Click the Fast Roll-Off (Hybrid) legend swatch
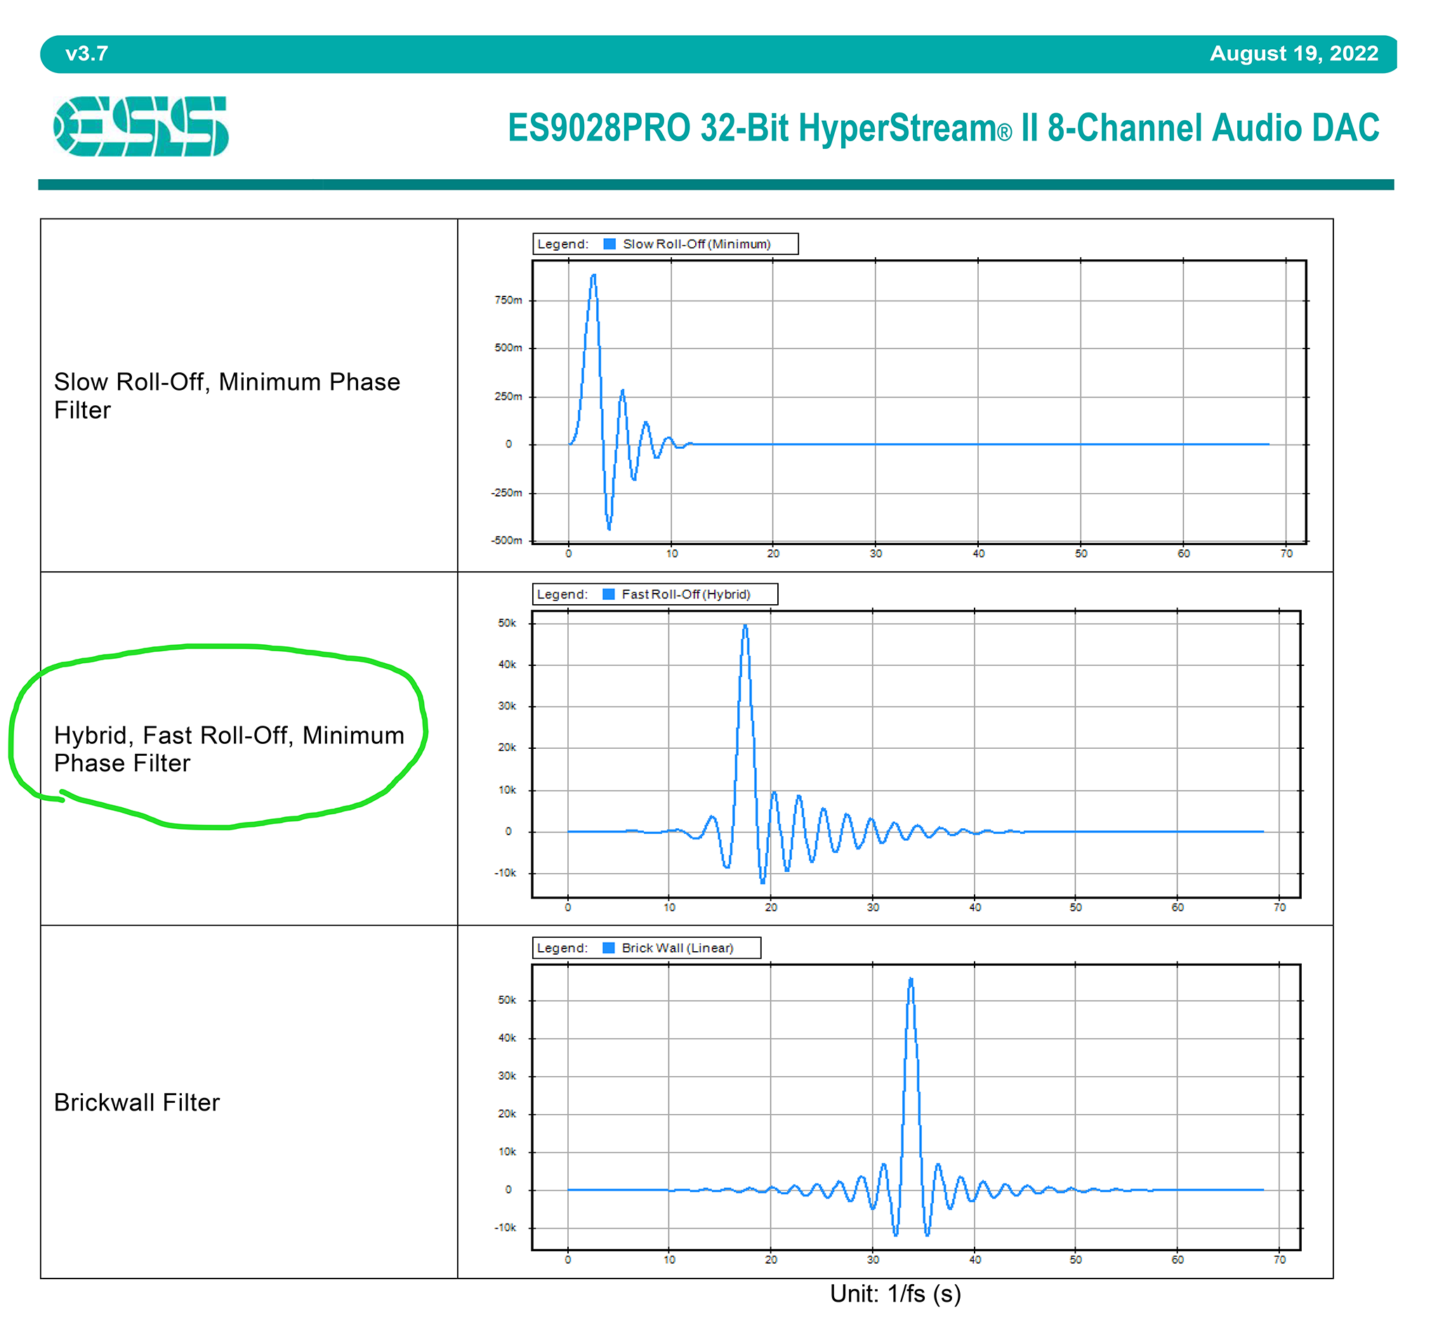This screenshot has width=1438, height=1334. 608,594
